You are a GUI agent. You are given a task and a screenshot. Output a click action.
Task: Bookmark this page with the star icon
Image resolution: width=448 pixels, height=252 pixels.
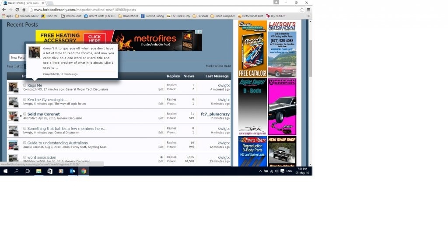302,10
